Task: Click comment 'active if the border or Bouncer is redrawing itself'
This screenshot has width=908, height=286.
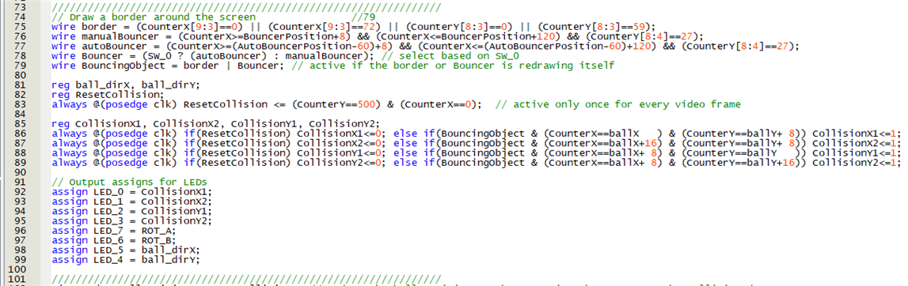Action: (453, 66)
